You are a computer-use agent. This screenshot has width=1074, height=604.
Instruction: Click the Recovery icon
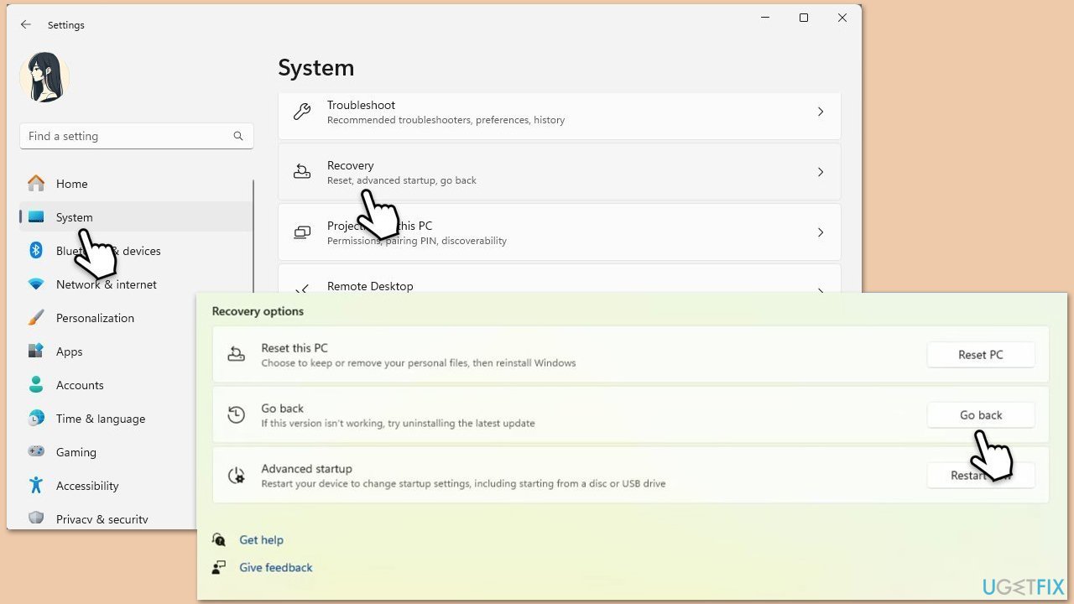pyautogui.click(x=302, y=172)
